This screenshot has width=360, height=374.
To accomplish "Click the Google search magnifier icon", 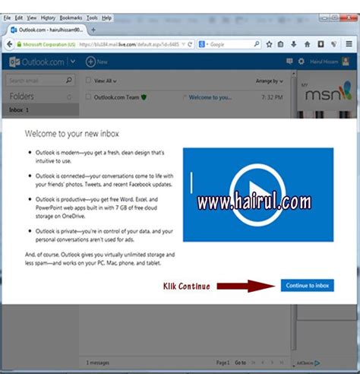I will (x=257, y=44).
